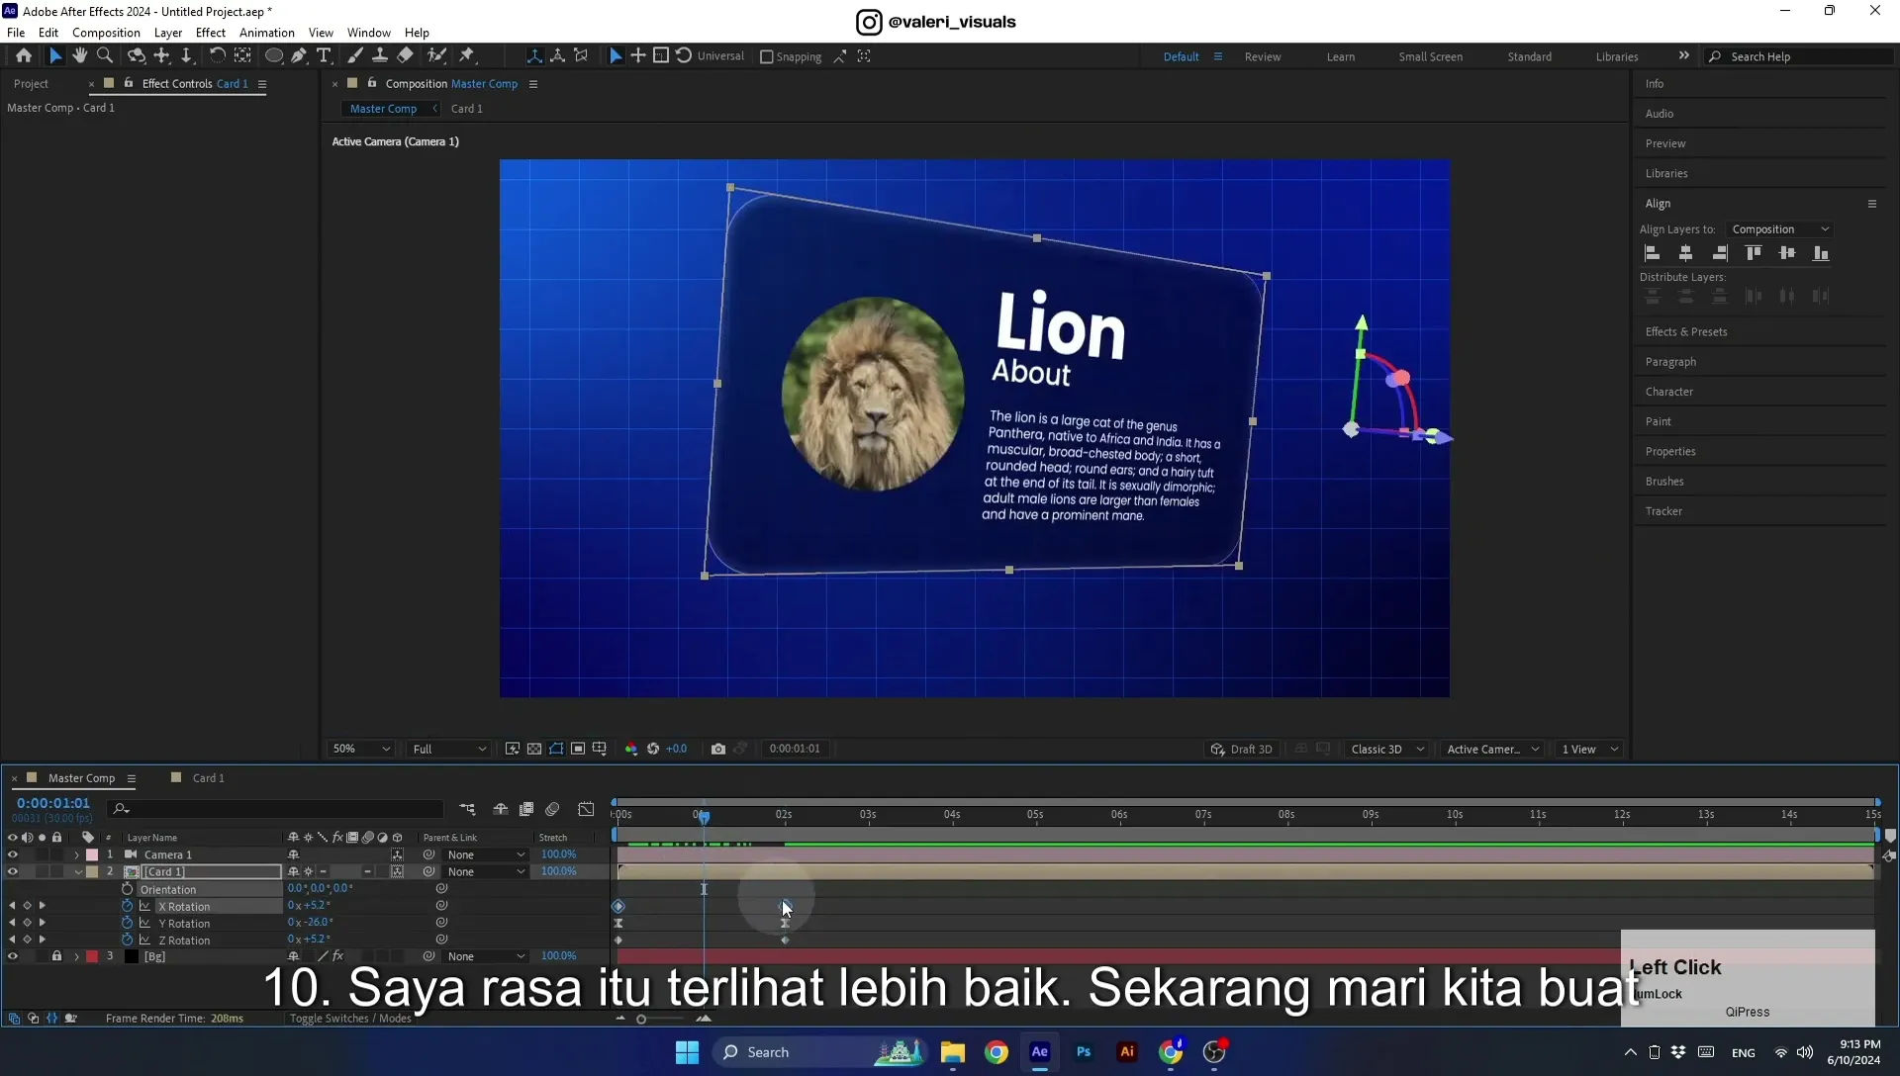Open the 50% magnification dropdown
The image size is (1900, 1076).
[360, 749]
